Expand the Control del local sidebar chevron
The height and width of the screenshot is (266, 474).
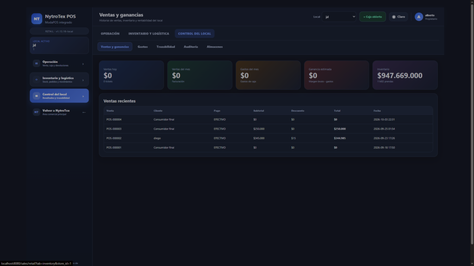(x=83, y=97)
